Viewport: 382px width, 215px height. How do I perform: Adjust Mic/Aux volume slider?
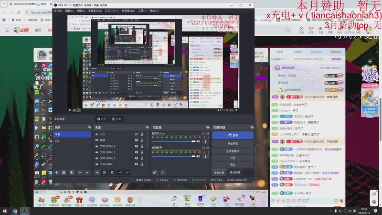pos(173,141)
